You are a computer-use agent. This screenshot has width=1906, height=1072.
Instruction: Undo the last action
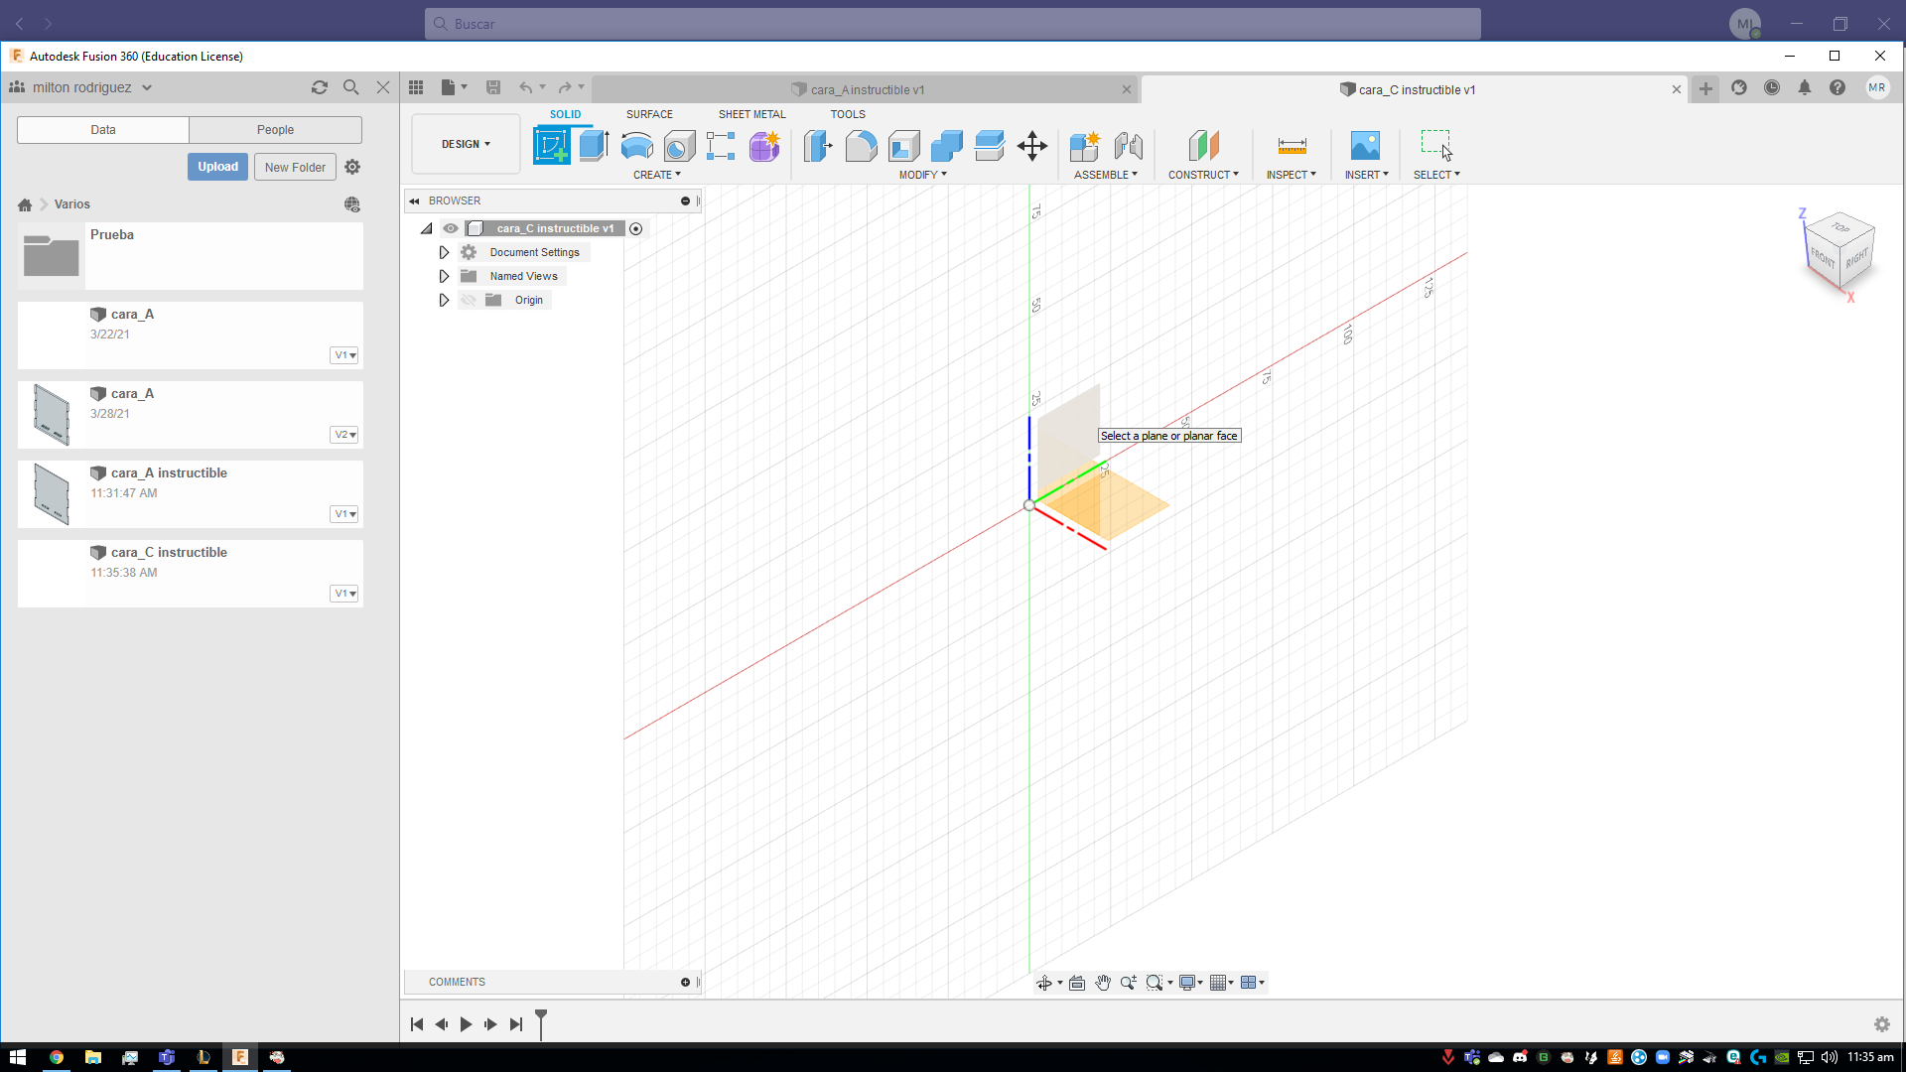[525, 87]
